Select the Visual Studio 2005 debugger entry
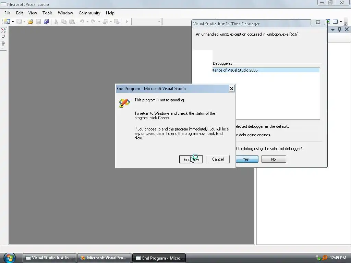Image resolution: width=351 pixels, height=263 pixels. [x=266, y=70]
